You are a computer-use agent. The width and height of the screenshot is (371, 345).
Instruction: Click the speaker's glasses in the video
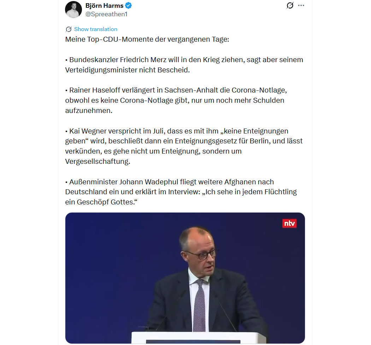pyautogui.click(x=202, y=255)
